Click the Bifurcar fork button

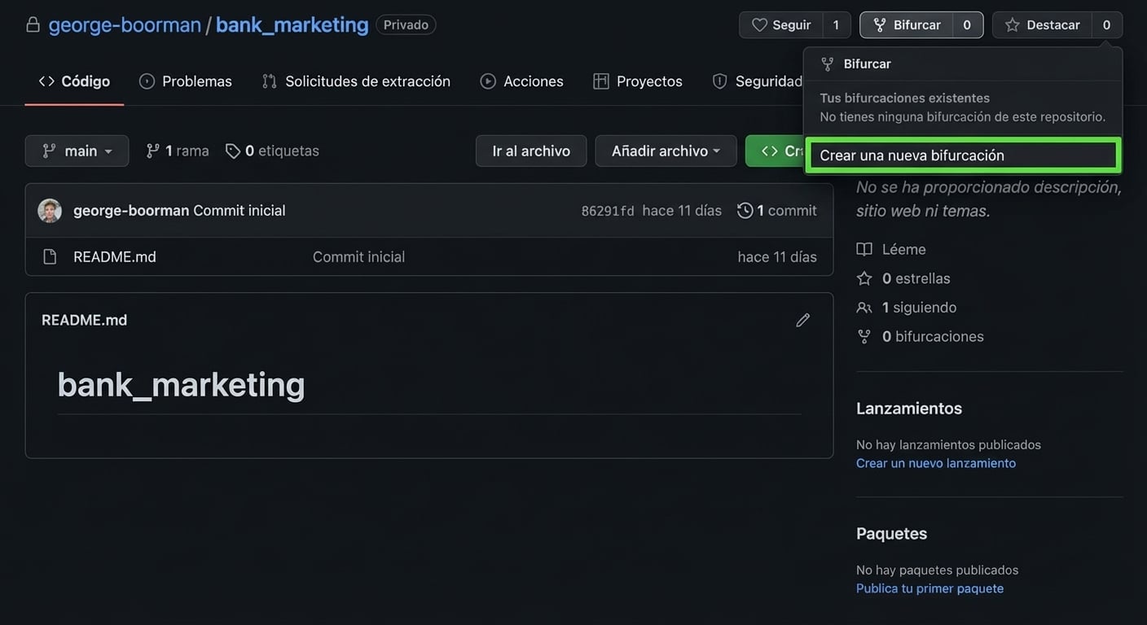pos(907,25)
